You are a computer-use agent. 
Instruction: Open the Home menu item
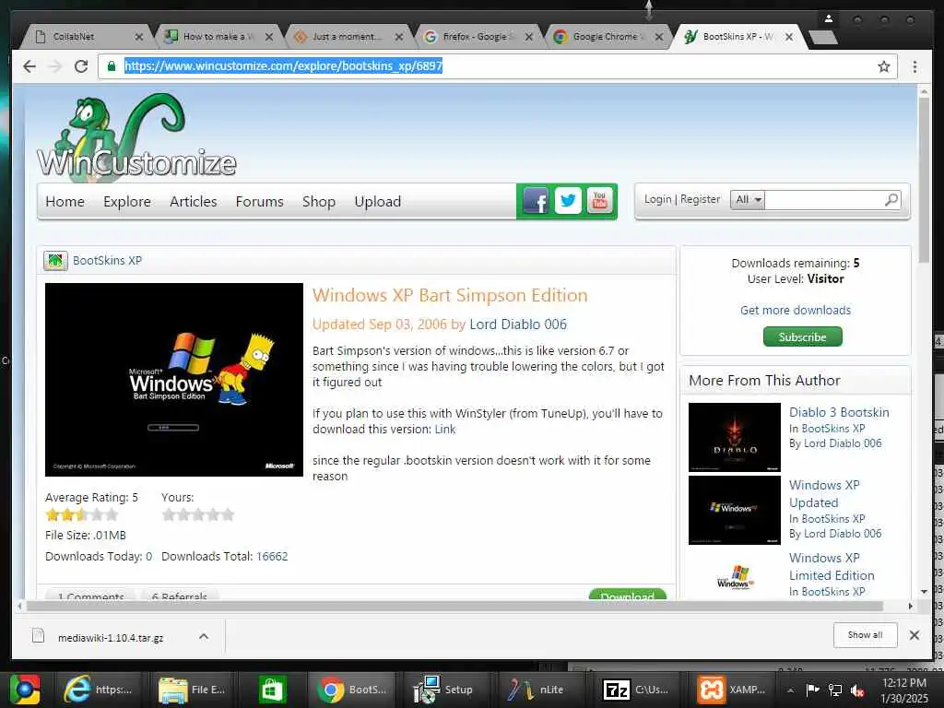tap(65, 202)
